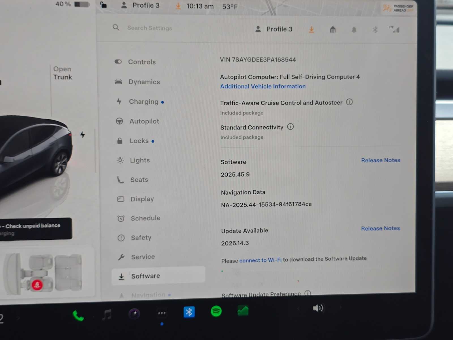The width and height of the screenshot is (453, 340).
Task: Open the all apps three-dots launcher
Action: (162, 313)
